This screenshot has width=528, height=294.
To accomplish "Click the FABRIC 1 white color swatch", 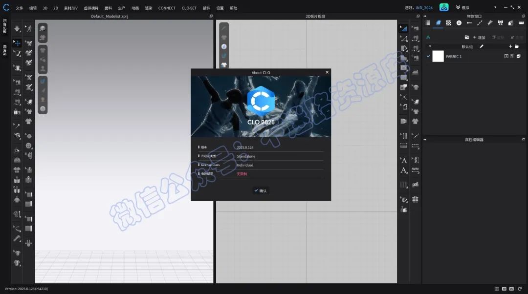I will click(x=438, y=56).
